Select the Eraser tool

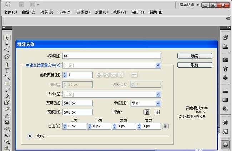[7, 109]
